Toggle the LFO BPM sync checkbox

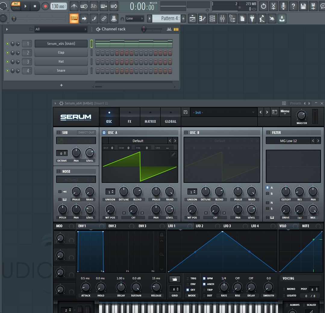[204, 278]
